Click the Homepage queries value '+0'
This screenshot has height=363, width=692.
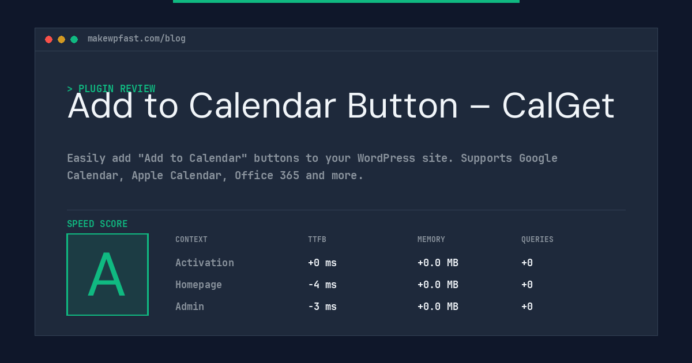click(527, 285)
